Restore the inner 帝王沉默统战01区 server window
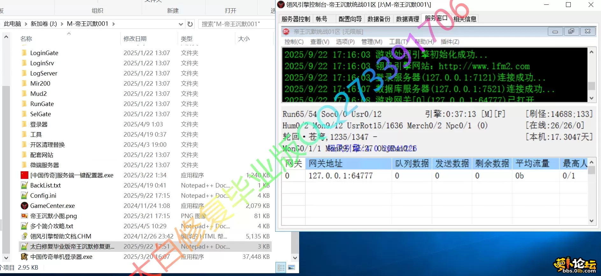601x276 pixels. [571, 31]
